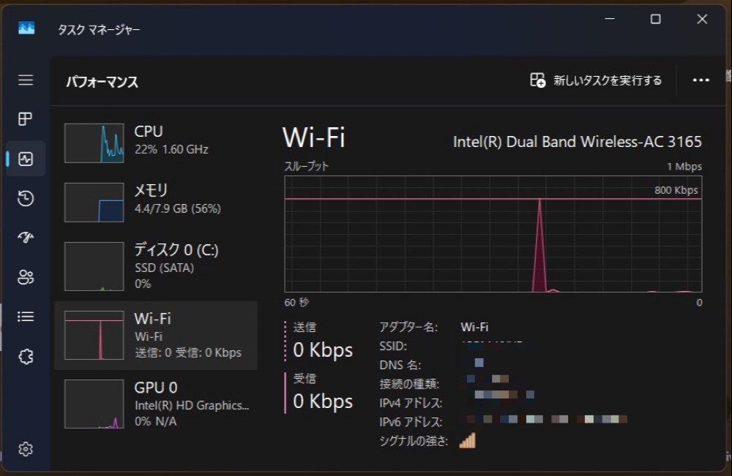The image size is (732, 476).
Task: Click the パフォーマンス page heading
Action: point(102,82)
